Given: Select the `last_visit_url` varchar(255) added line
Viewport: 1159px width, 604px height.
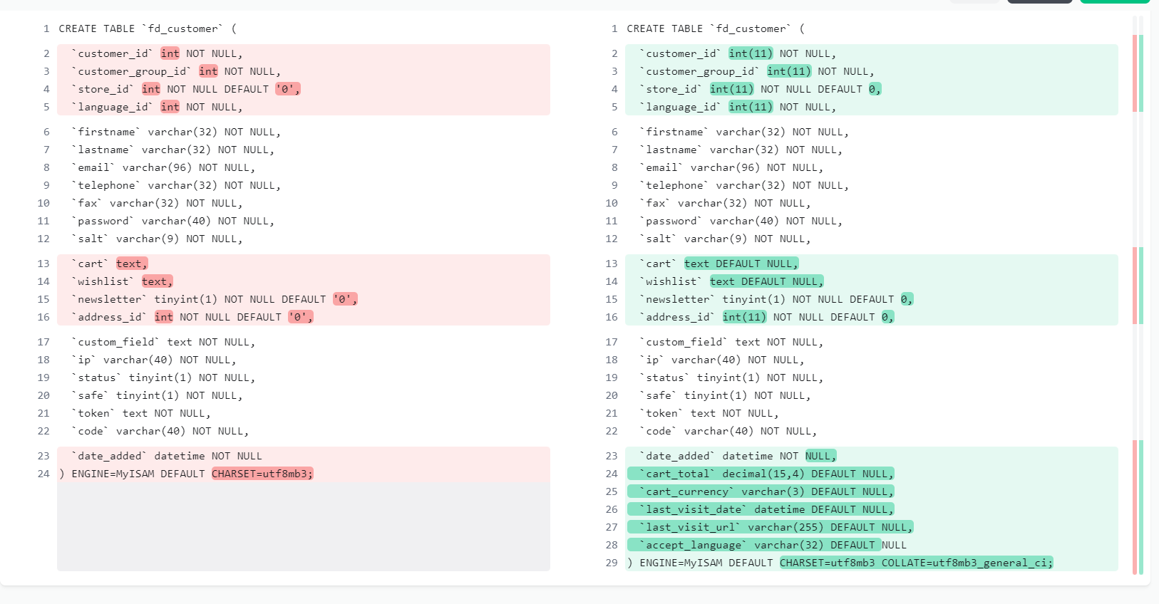Looking at the screenshot, I should coord(771,527).
